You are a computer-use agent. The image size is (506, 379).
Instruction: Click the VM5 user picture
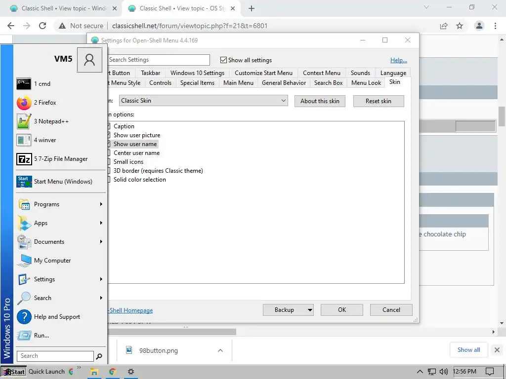[89, 60]
